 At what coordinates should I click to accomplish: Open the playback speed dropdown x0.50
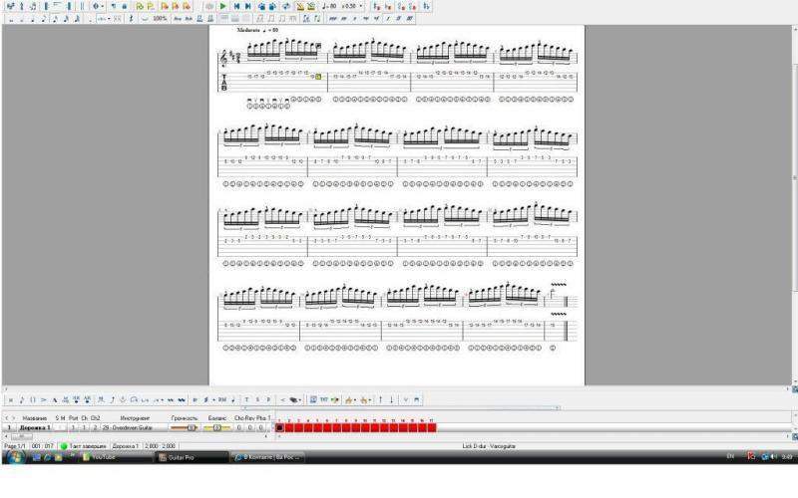tap(352, 6)
